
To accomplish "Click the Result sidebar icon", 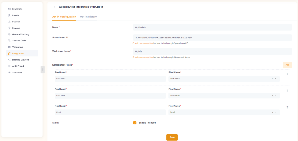I will point(9,15).
